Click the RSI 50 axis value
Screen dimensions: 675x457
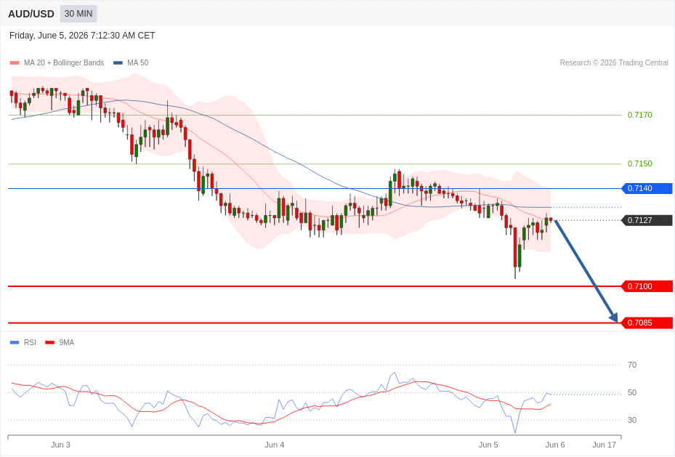(632, 392)
